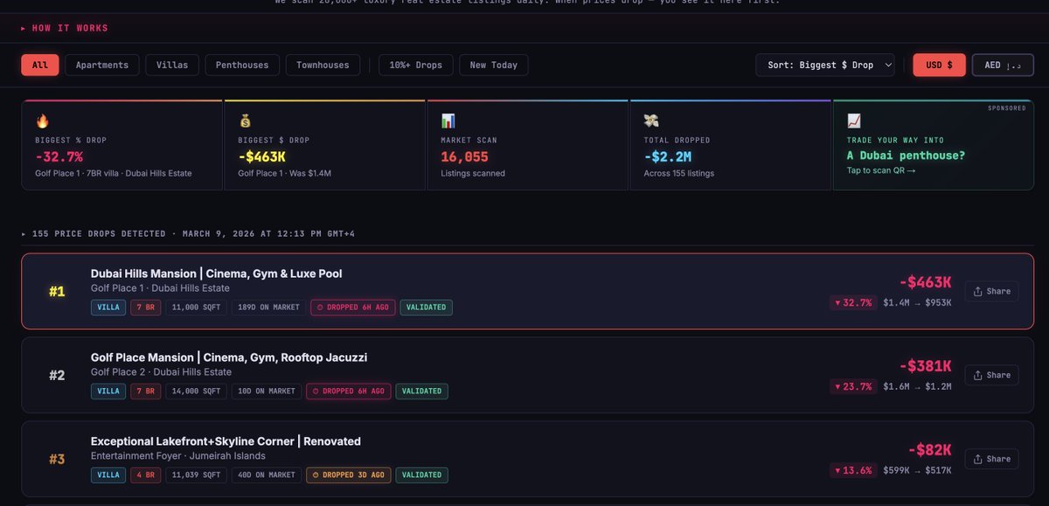Filter listings by Townhouses
This screenshot has width=1049, height=506.
[323, 65]
